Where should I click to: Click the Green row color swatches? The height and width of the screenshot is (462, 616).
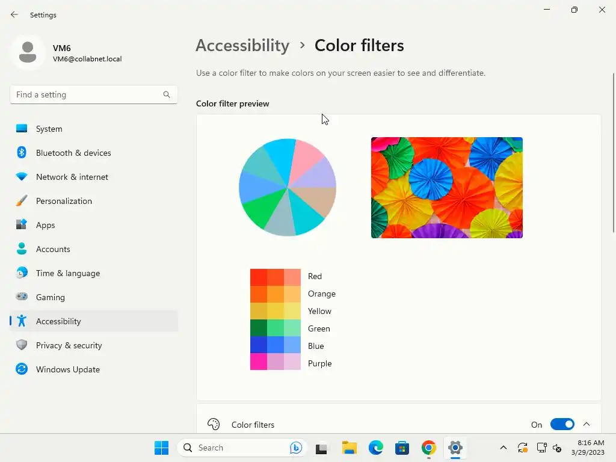pos(276,328)
